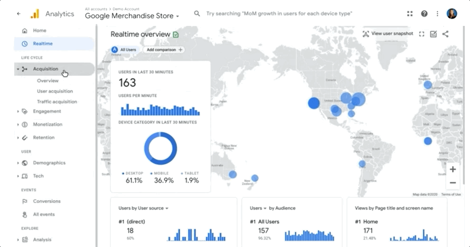Click Add comparison button
This screenshot has height=247, width=470.
(164, 50)
